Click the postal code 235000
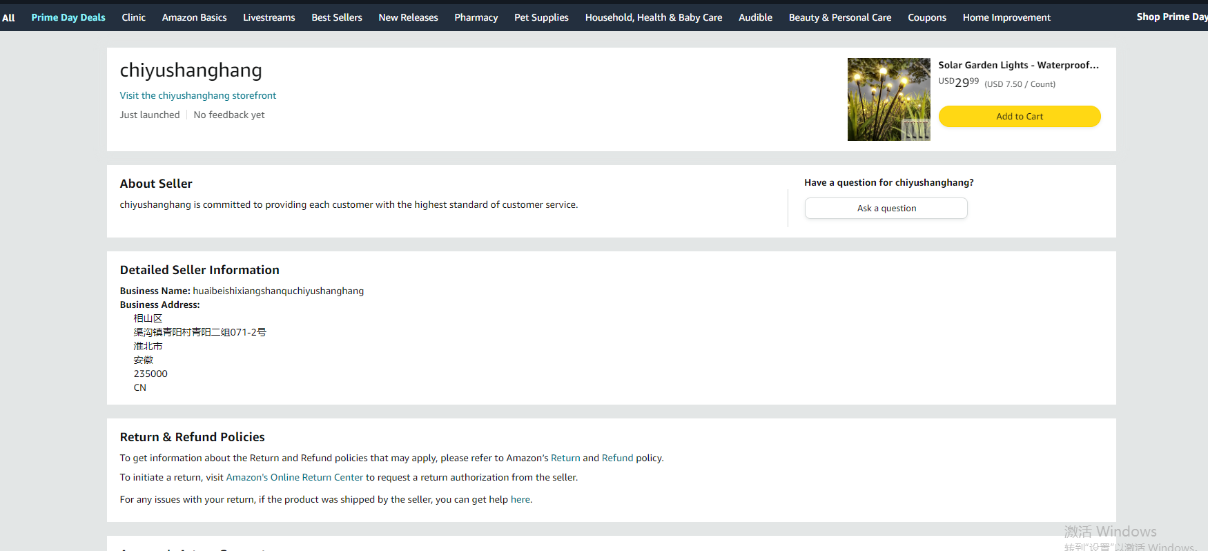The width and height of the screenshot is (1208, 551). click(150, 374)
